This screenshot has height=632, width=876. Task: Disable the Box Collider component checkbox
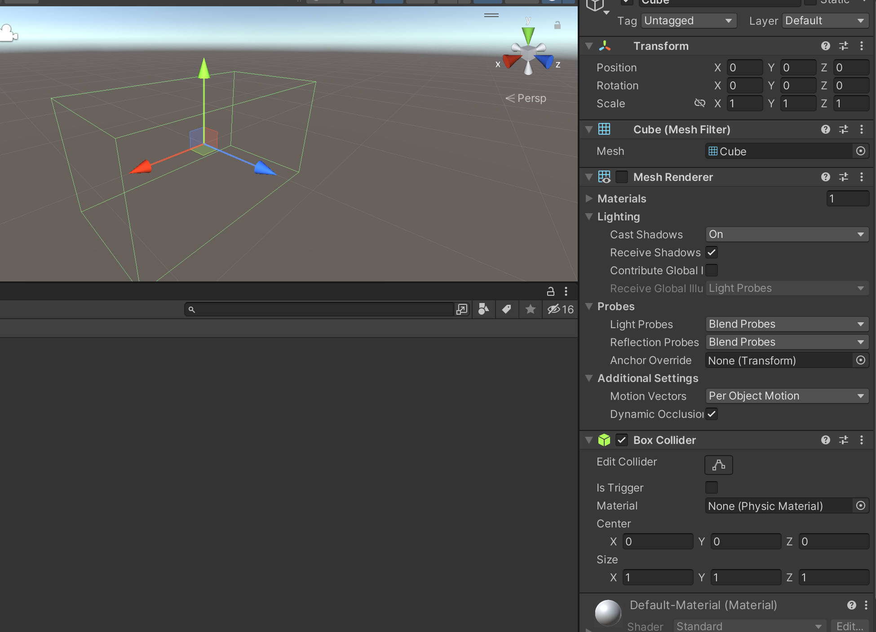(x=622, y=440)
